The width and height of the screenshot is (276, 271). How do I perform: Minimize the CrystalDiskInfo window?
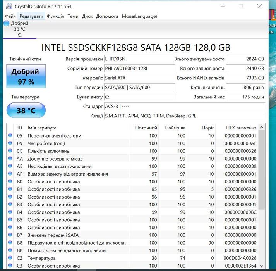[x=223, y=6]
